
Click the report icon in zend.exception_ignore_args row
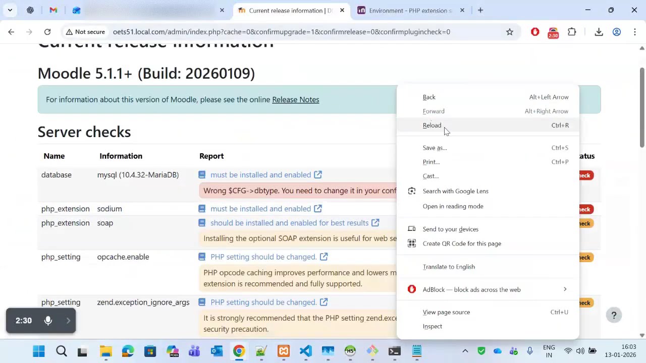(x=202, y=302)
